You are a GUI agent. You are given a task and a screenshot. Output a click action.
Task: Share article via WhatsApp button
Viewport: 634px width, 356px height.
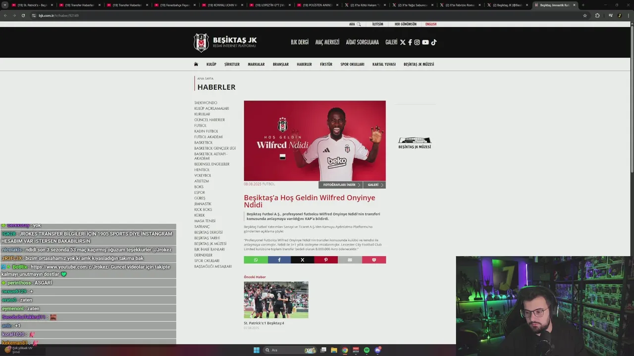(x=256, y=260)
